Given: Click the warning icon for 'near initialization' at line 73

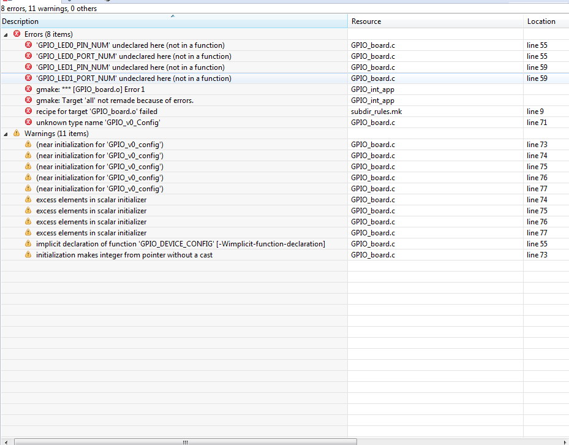Looking at the screenshot, I should [28, 144].
